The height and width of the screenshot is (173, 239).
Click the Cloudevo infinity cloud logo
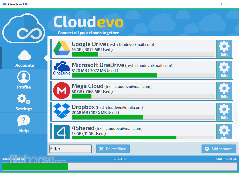24,28
